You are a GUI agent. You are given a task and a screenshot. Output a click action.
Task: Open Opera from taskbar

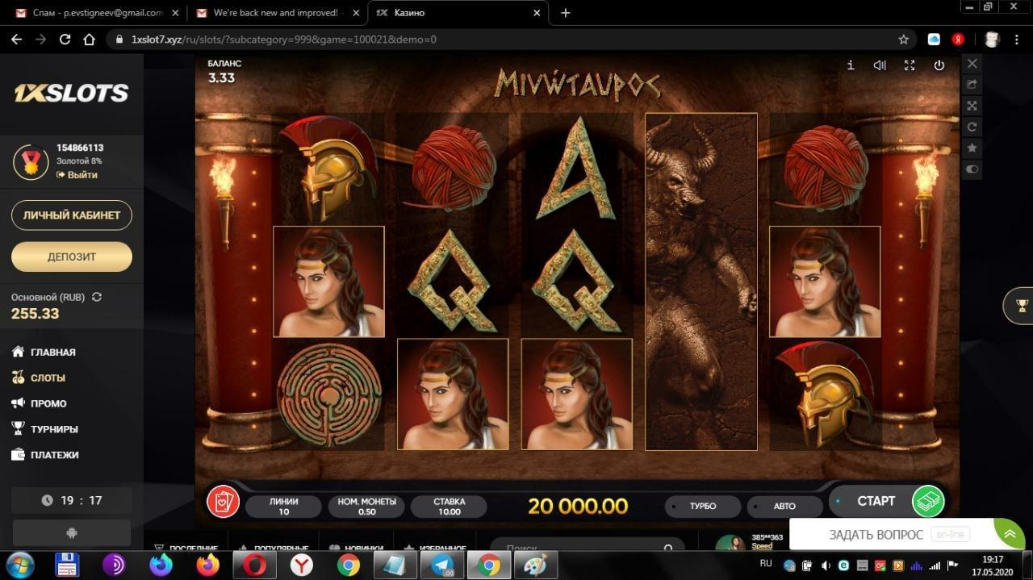click(x=254, y=565)
